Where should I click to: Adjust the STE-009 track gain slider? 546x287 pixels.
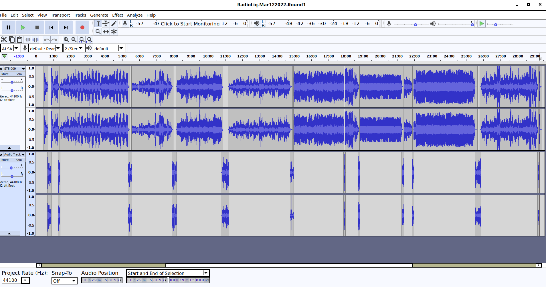12,82
